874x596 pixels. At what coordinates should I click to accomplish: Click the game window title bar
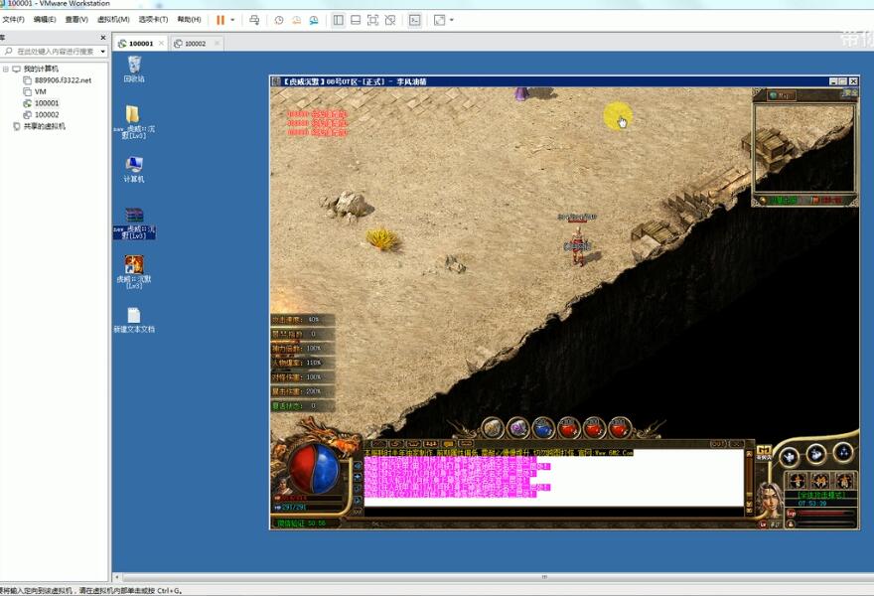[549, 81]
